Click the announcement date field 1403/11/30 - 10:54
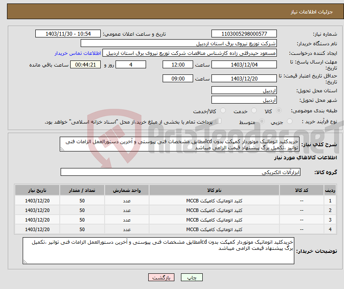The height and width of the screenshot is (289, 344). click(x=68, y=34)
